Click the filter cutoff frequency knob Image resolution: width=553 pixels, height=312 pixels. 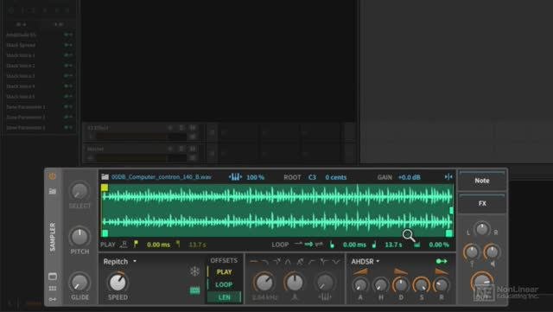(264, 283)
